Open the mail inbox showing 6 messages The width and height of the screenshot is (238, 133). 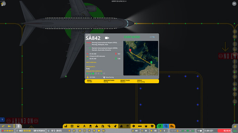(x=200, y=131)
